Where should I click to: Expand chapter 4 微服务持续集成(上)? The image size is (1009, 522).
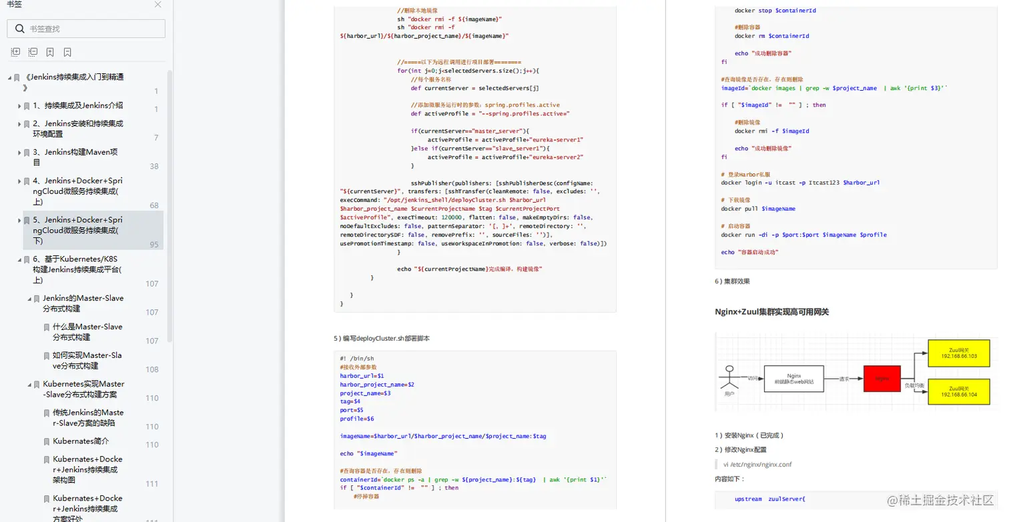coord(19,181)
